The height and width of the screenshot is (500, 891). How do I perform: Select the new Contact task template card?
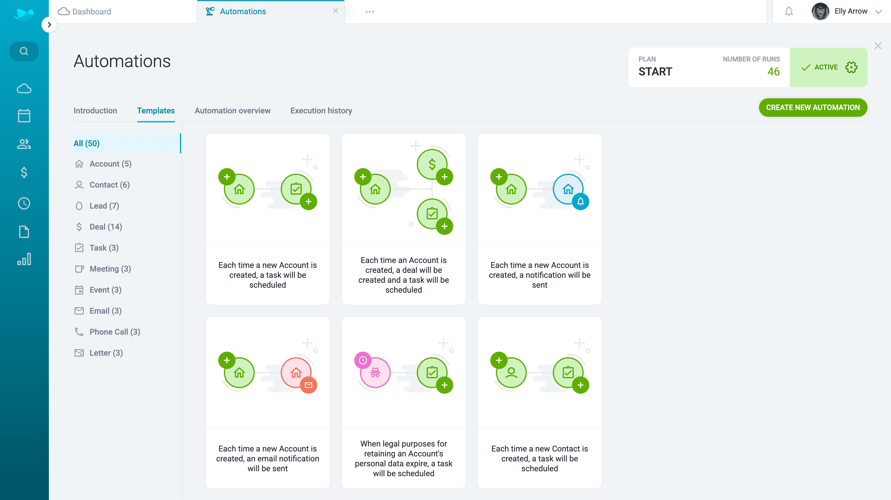(x=539, y=402)
